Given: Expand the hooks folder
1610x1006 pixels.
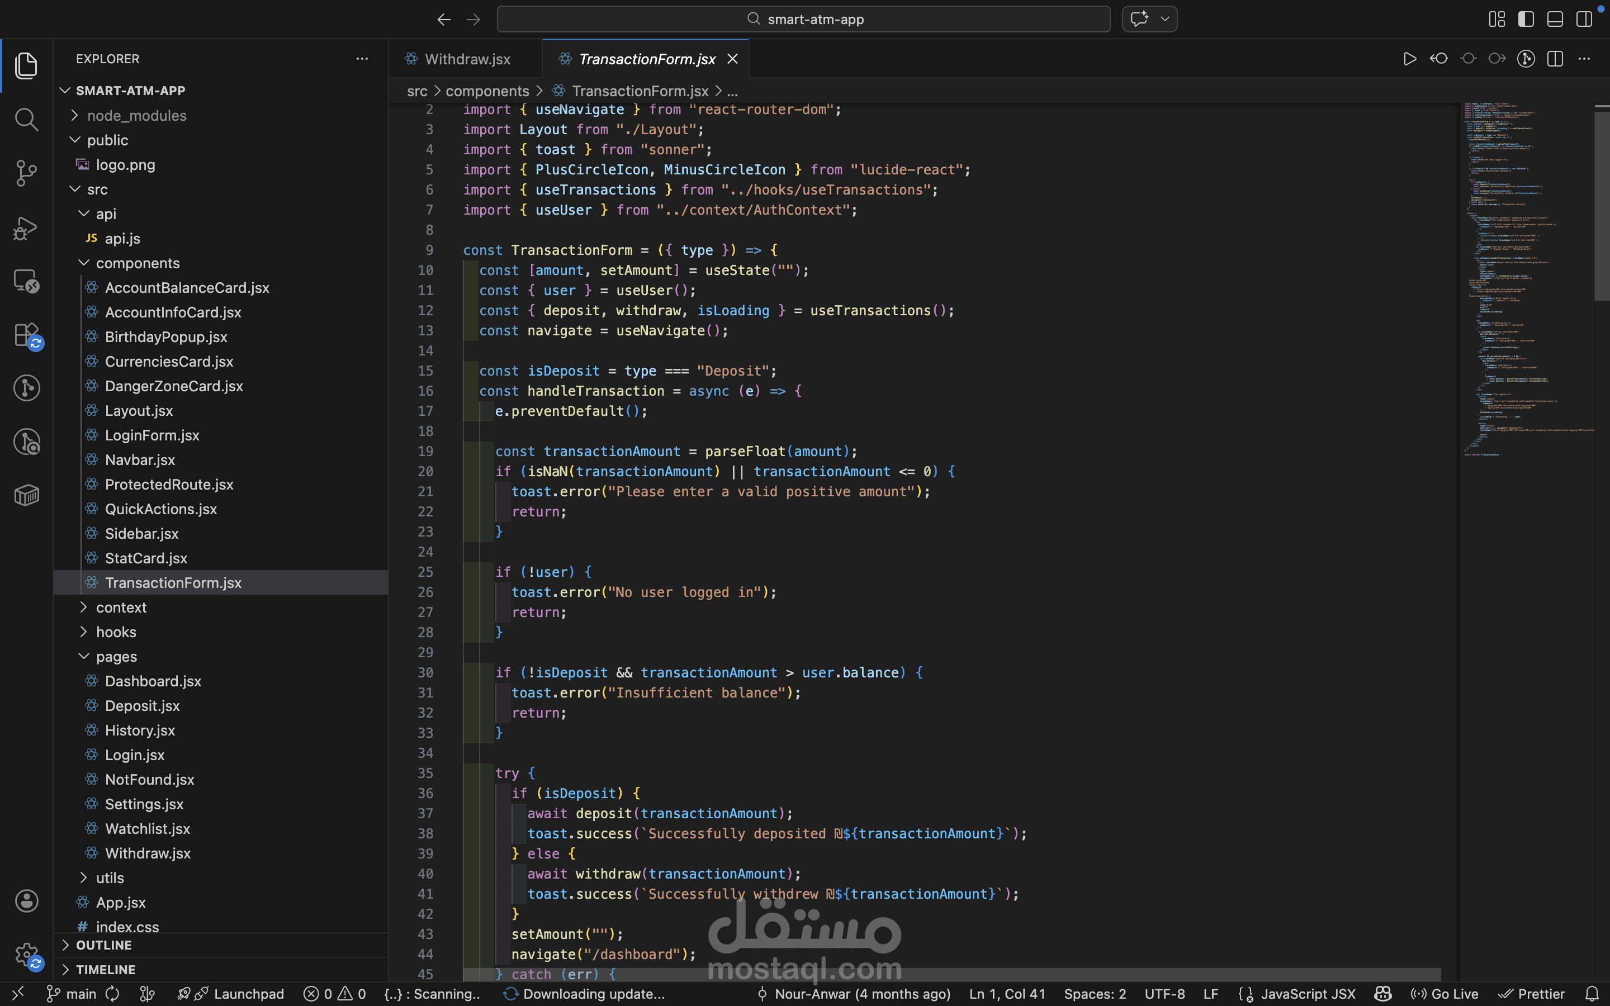Looking at the screenshot, I should click(x=116, y=632).
